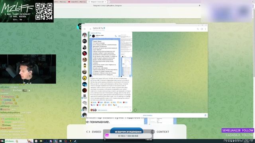Viewport: 255px width, 143px height.
Task: Open the yellow smiley avatar chat
Action: pos(84,78)
